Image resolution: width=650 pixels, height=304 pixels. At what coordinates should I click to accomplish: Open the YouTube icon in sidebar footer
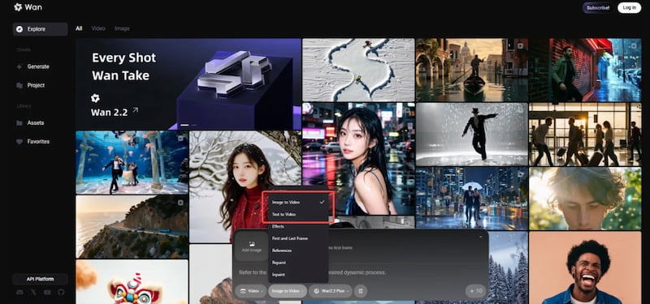47,293
